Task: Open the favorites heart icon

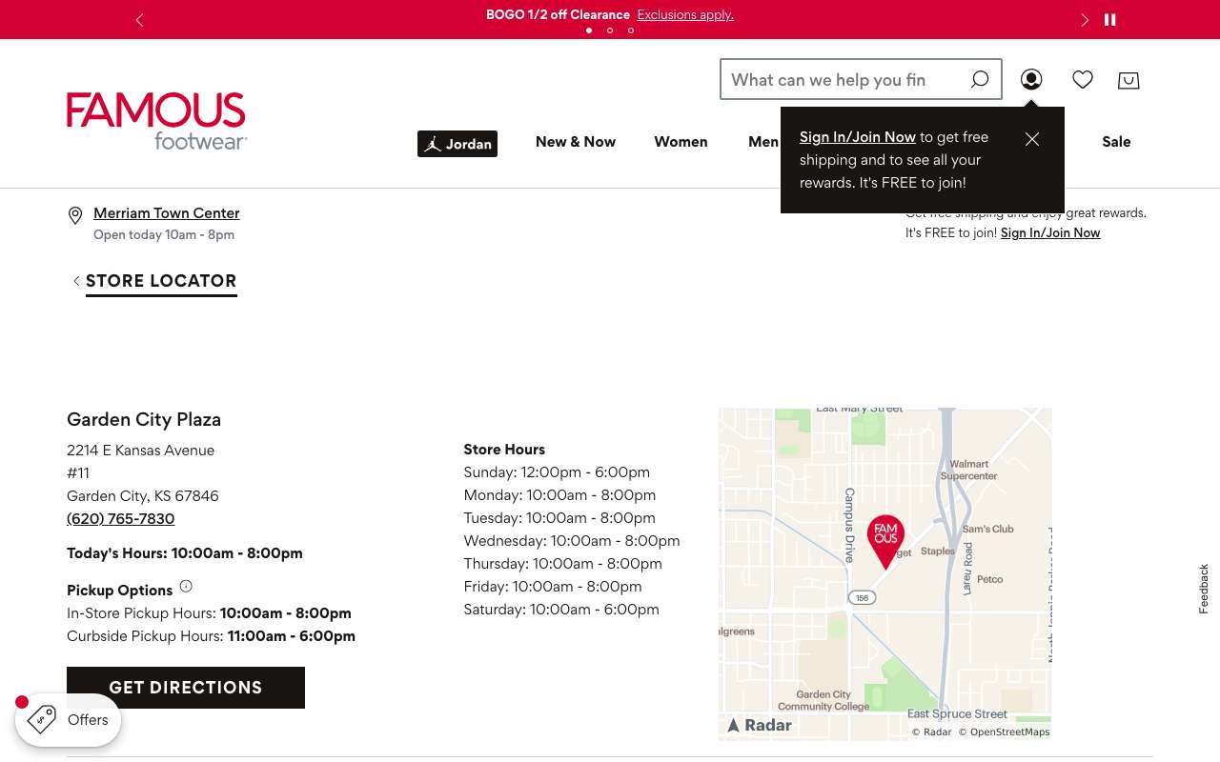Action: [1083, 80]
